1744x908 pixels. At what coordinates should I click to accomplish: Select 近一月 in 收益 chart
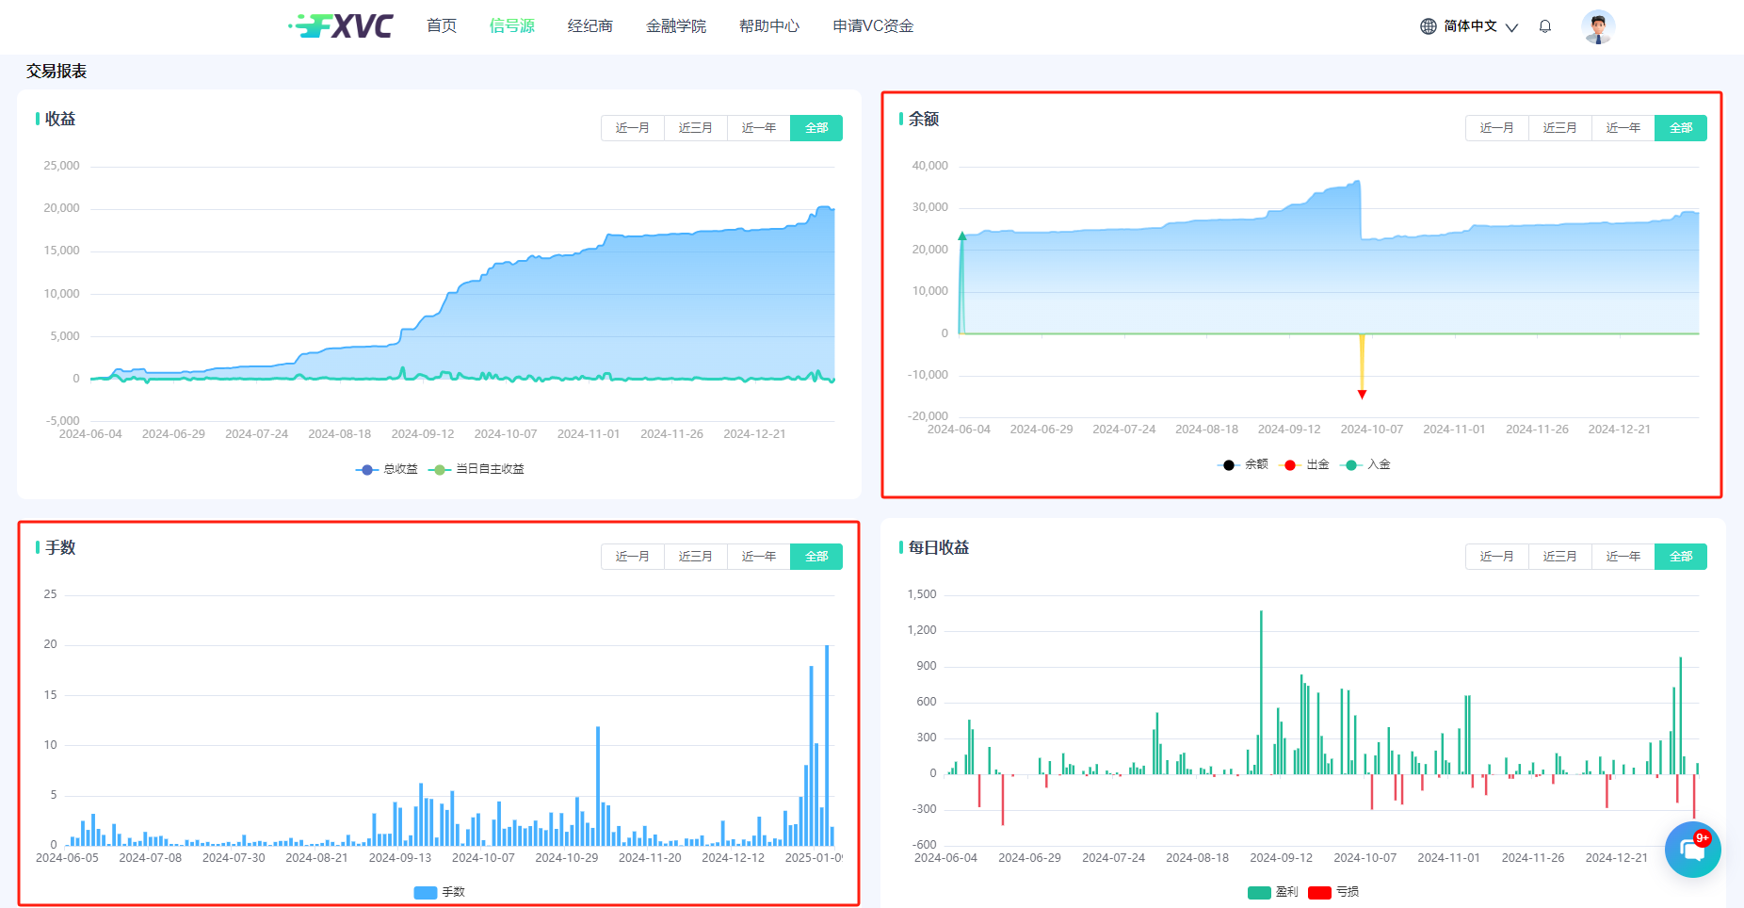coord(633,128)
